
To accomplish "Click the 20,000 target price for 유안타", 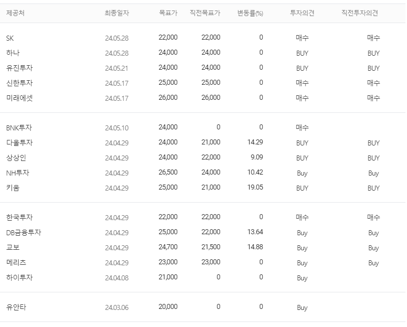I will pos(168,307).
